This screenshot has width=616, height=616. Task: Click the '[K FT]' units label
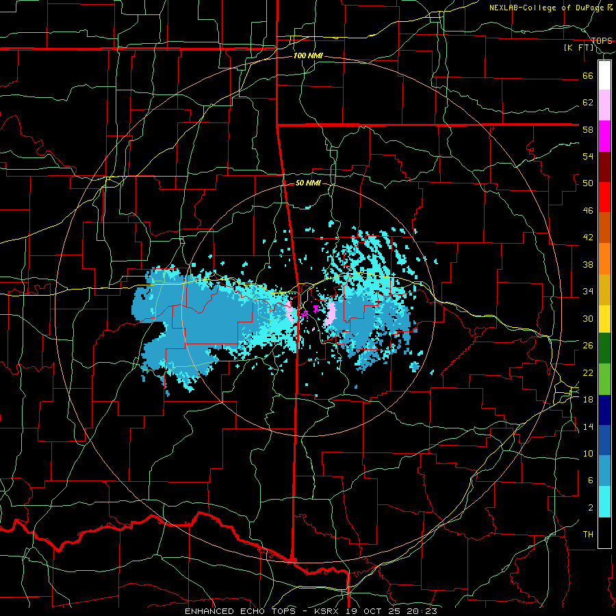(579, 48)
